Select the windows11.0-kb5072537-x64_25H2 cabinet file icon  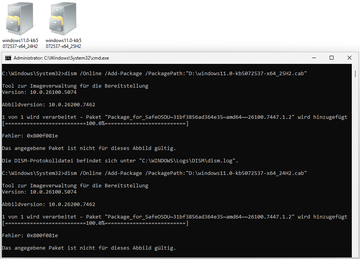tap(63, 19)
